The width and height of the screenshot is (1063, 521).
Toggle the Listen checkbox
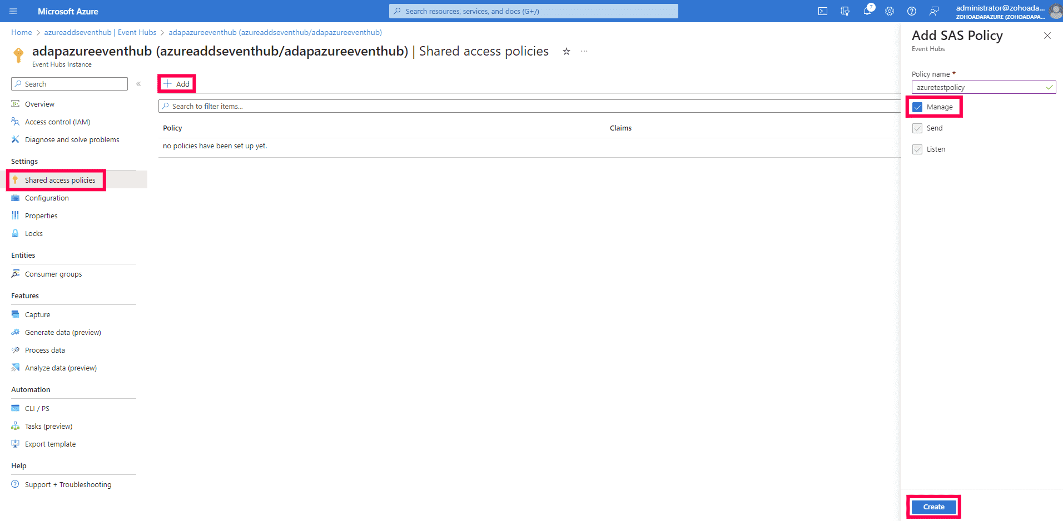(917, 149)
